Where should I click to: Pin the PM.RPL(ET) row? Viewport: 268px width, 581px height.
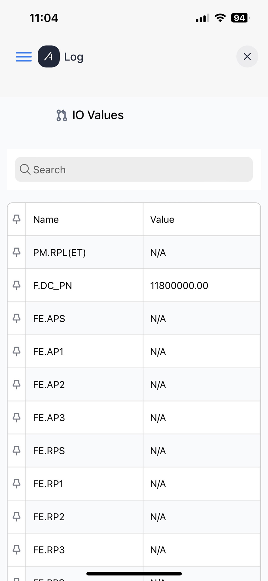[17, 252]
